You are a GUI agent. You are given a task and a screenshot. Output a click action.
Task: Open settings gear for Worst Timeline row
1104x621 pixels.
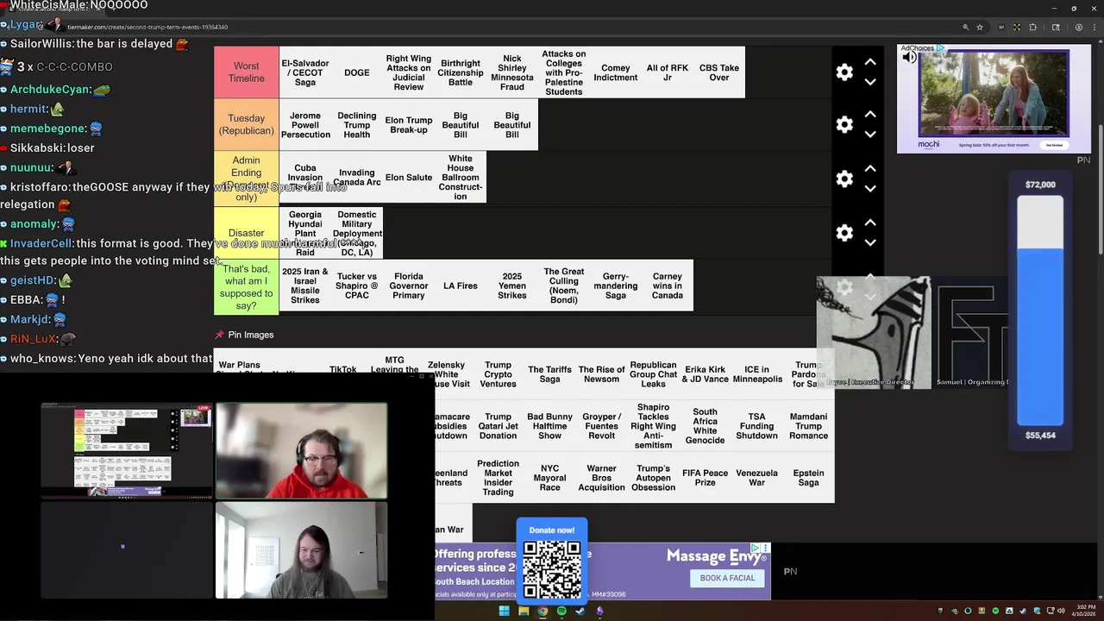click(844, 72)
